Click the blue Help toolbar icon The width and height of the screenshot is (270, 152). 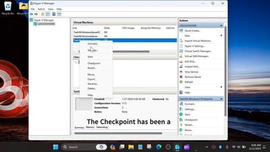coord(54,14)
